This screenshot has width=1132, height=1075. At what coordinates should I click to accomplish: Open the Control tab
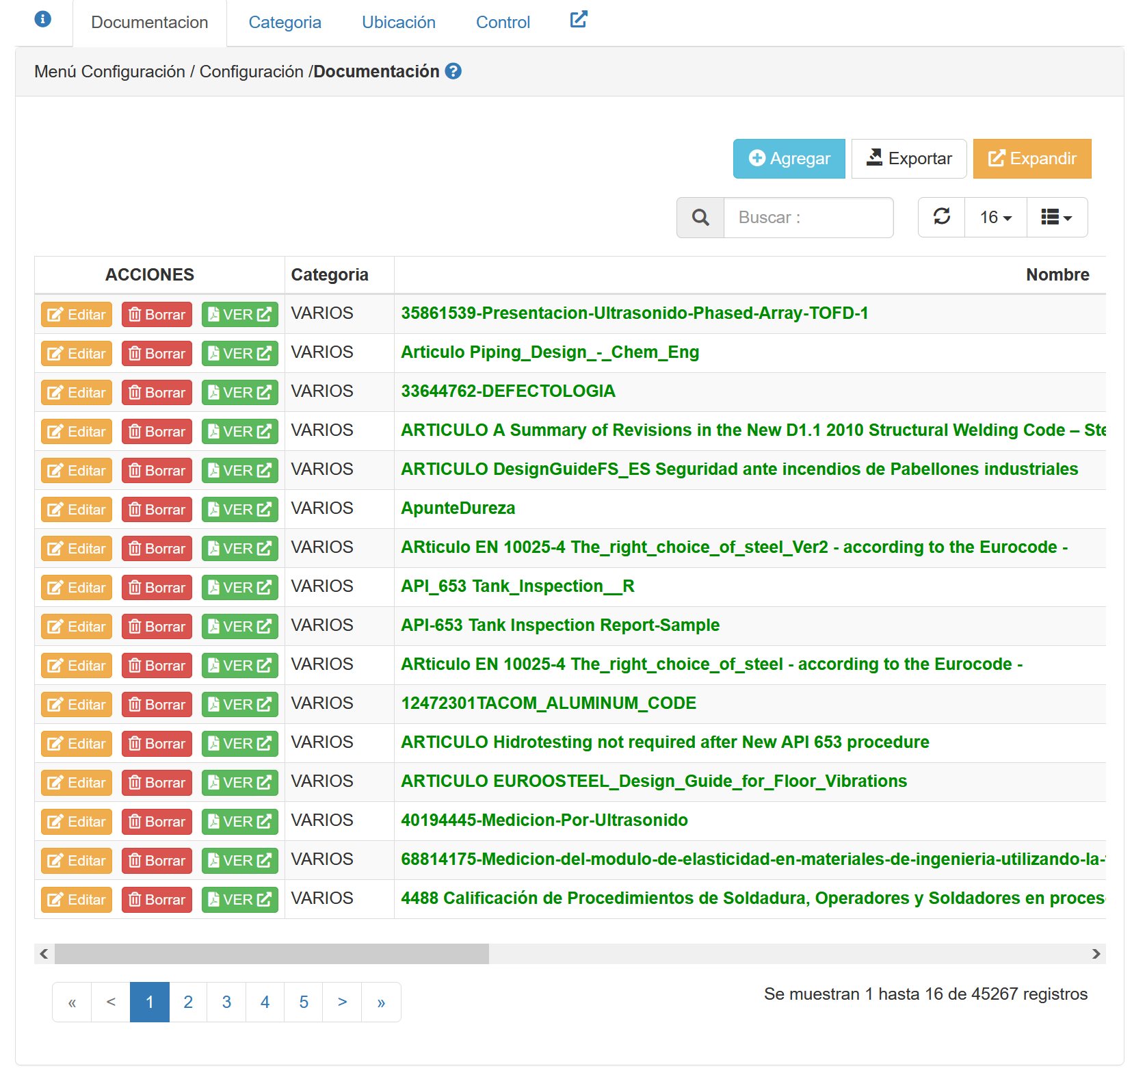[x=503, y=23]
